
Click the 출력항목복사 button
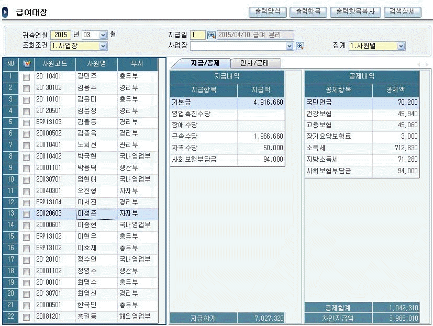pos(356,12)
